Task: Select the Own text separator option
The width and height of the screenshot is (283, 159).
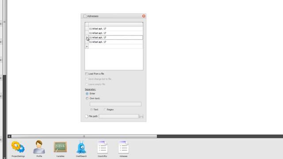Action: (x=87, y=98)
